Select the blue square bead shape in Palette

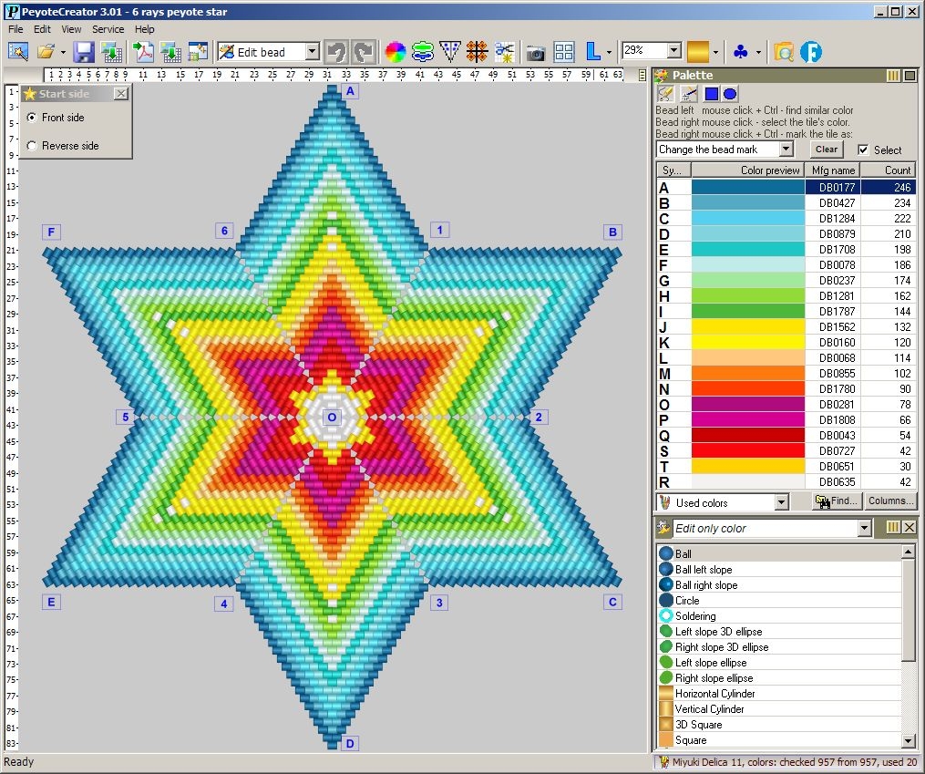tap(711, 93)
